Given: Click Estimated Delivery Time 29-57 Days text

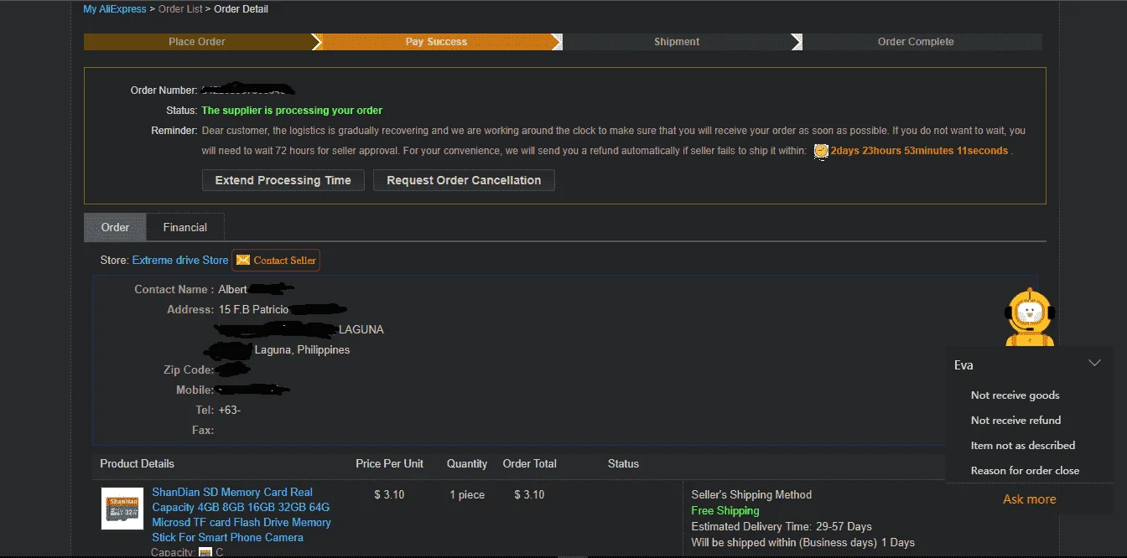Looking at the screenshot, I should pyautogui.click(x=782, y=527).
